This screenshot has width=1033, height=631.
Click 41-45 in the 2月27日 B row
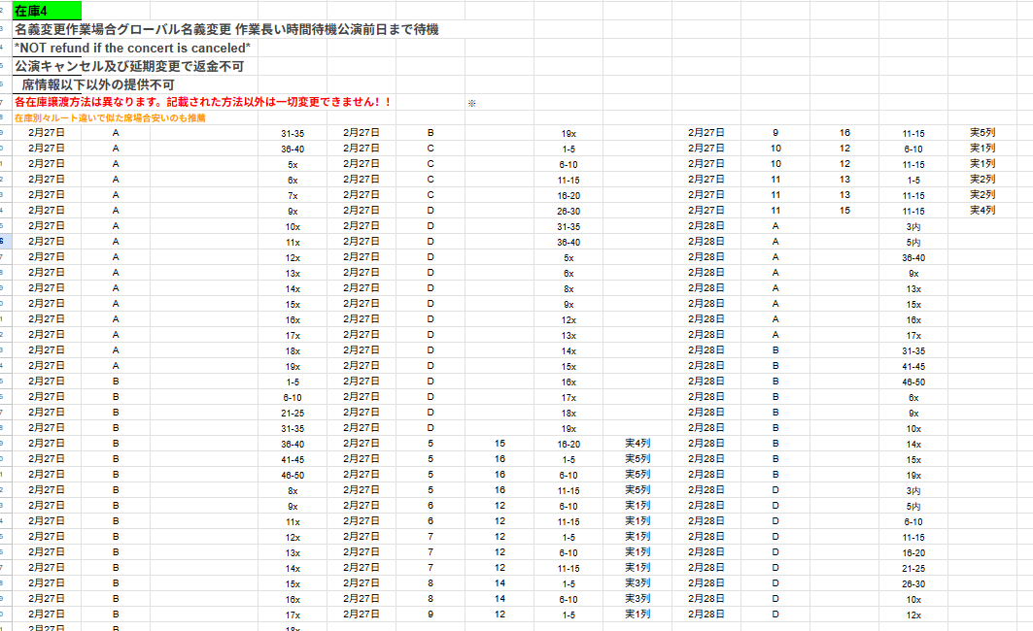293,460
